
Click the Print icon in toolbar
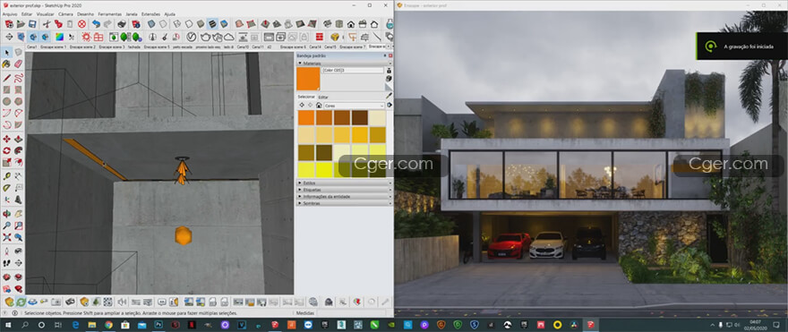[122, 24]
